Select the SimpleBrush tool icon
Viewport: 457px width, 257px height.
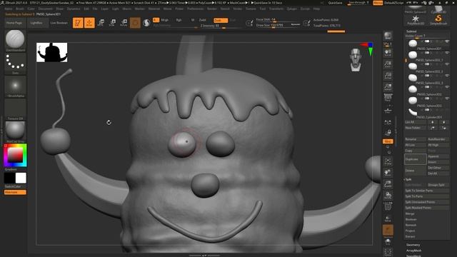coord(438,20)
